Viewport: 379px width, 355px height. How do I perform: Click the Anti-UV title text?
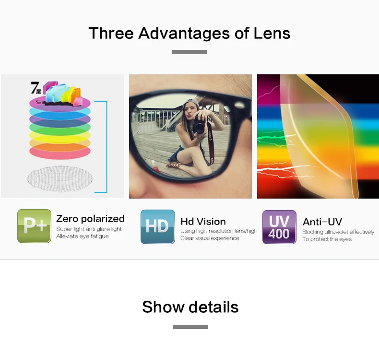pyautogui.click(x=322, y=222)
